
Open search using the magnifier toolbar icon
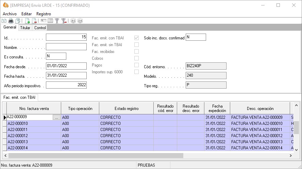pyautogui.click(x=44, y=21)
